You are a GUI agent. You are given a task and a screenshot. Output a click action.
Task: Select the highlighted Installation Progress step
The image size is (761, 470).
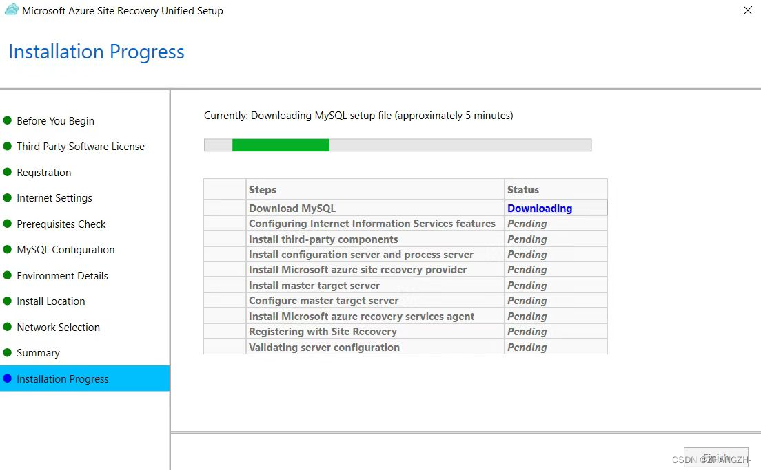[x=85, y=378]
